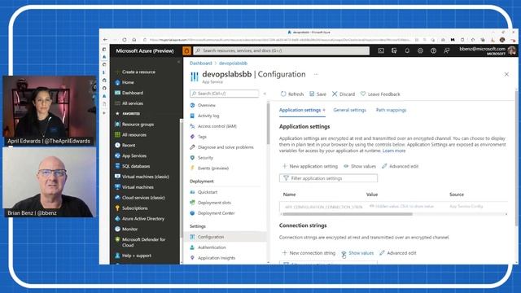Click Leave Feedback button

pos(380,94)
